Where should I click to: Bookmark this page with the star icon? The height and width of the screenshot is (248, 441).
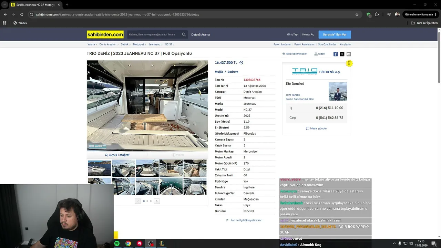357,14
